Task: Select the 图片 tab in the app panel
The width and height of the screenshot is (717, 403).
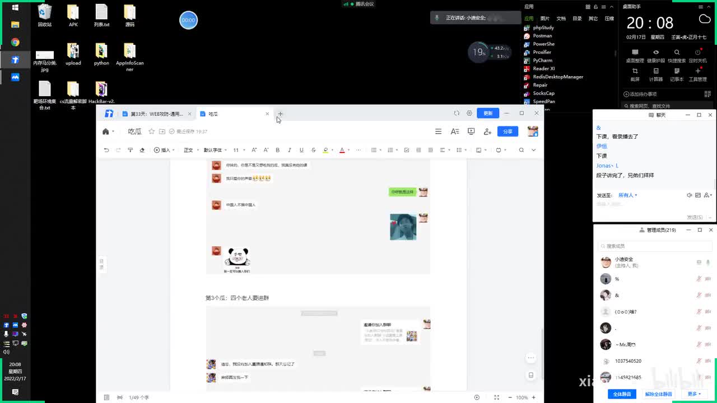Action: coord(545,18)
